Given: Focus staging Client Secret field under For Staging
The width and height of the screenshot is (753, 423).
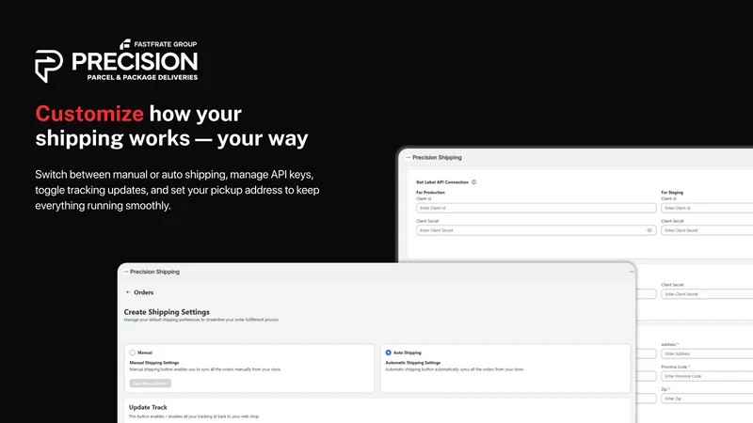Looking at the screenshot, I should (x=707, y=230).
